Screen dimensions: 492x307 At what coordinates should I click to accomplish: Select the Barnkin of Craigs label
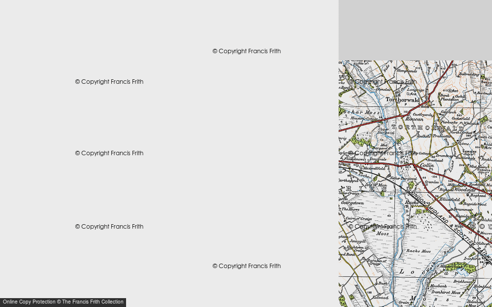pos(377,262)
